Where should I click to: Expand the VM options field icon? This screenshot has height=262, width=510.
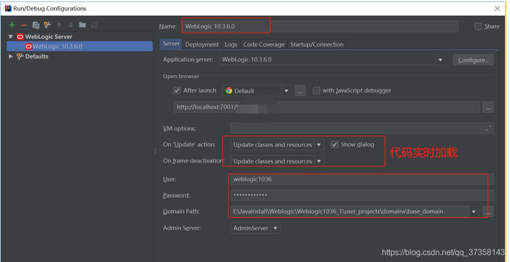tap(488, 128)
